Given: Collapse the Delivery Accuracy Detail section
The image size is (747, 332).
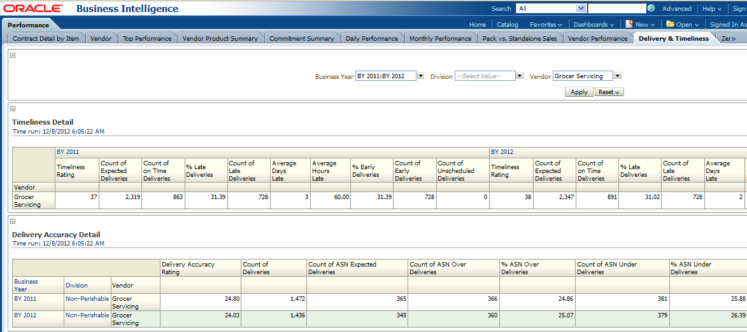Looking at the screenshot, I should pos(13,221).
